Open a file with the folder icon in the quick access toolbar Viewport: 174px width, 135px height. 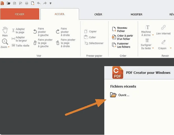click(x=8, y=3)
